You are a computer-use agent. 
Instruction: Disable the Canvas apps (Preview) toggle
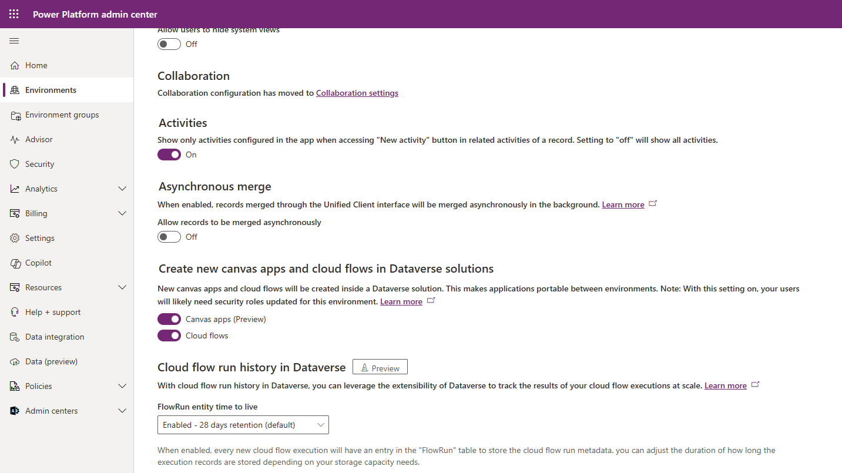(x=169, y=319)
